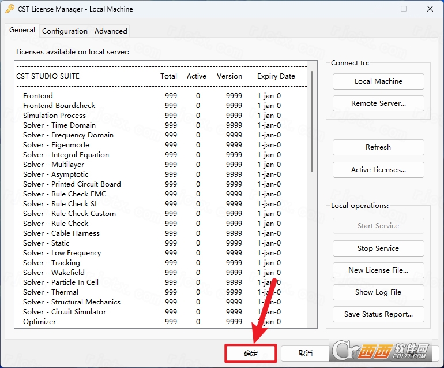Open the Remote Server dialog
This screenshot has width=444, height=368.
coord(378,103)
